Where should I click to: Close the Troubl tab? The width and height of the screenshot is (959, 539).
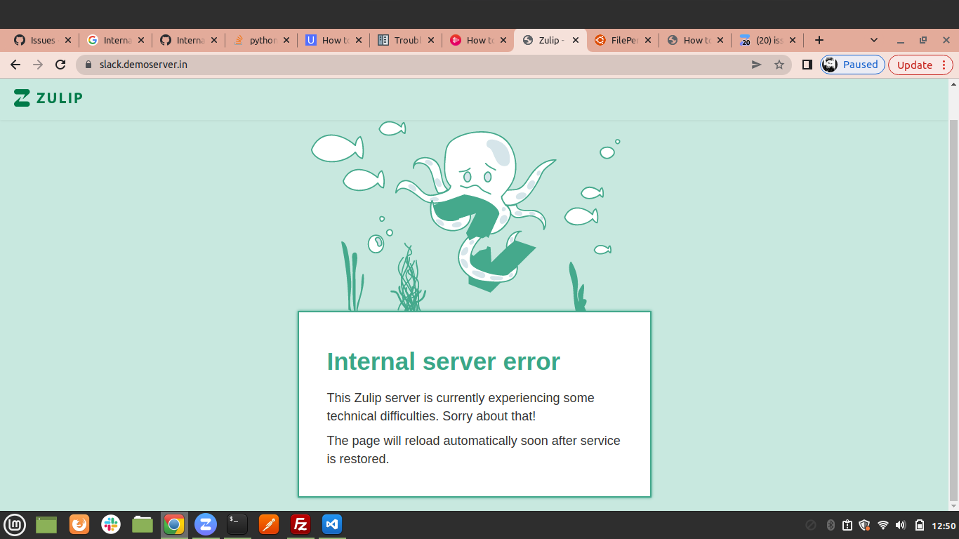[x=431, y=40]
